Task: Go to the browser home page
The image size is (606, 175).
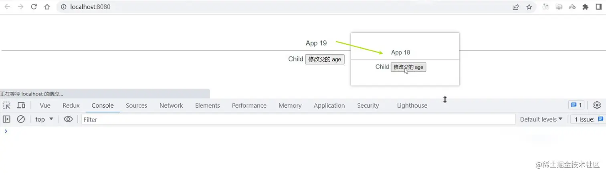Action: point(47,7)
